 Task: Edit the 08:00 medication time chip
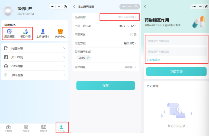pos(84,58)
